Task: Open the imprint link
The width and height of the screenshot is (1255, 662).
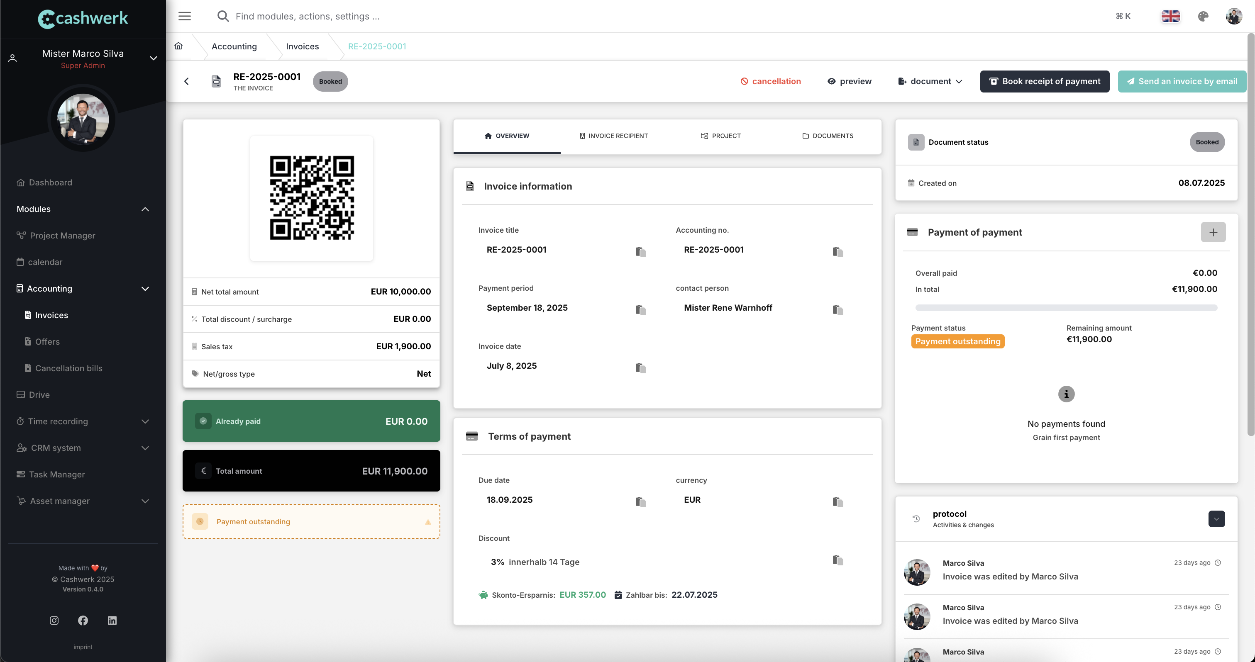Action: (83, 647)
